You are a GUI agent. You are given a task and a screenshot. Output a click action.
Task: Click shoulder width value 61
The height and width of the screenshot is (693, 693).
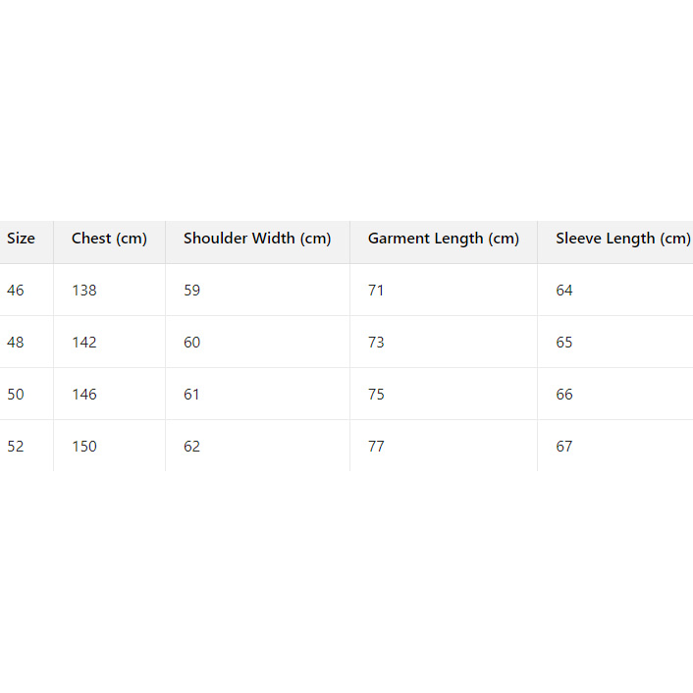(191, 395)
